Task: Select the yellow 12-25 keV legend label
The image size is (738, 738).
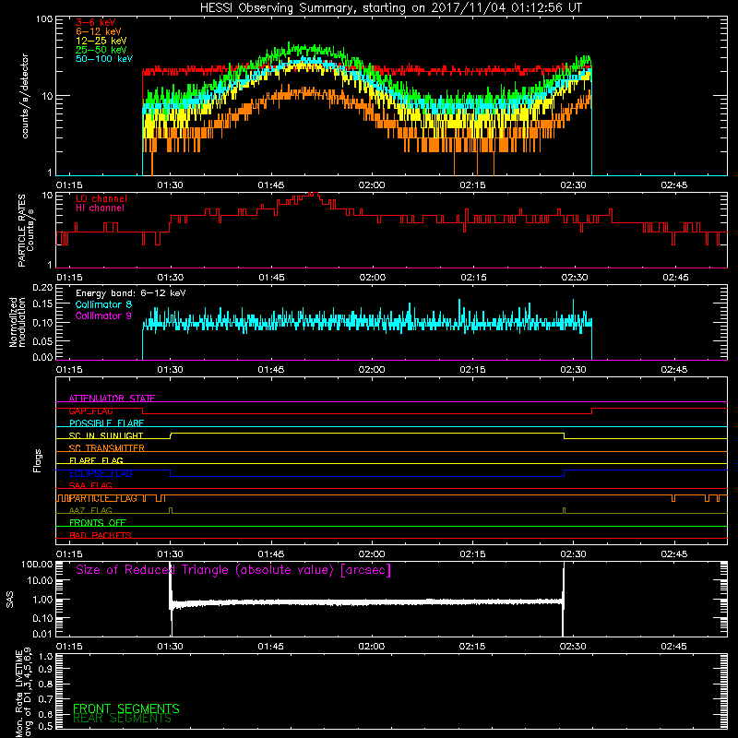Action: click(101, 41)
